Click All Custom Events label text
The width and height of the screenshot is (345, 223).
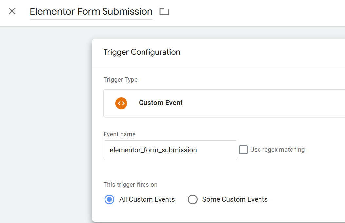pos(147,199)
